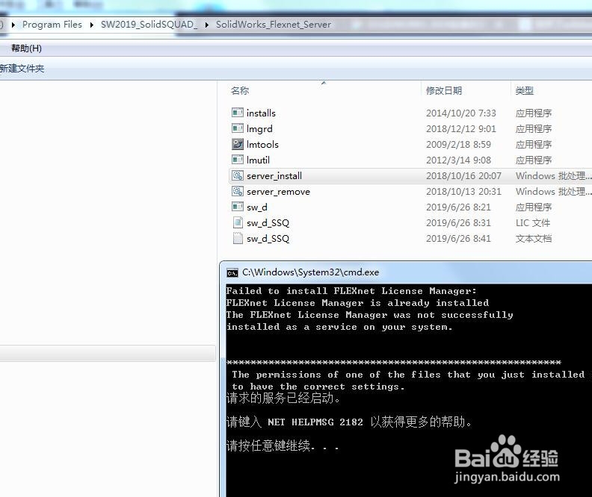Select the lmutil file name
Viewport: 592px width, 497px height.
(258, 160)
